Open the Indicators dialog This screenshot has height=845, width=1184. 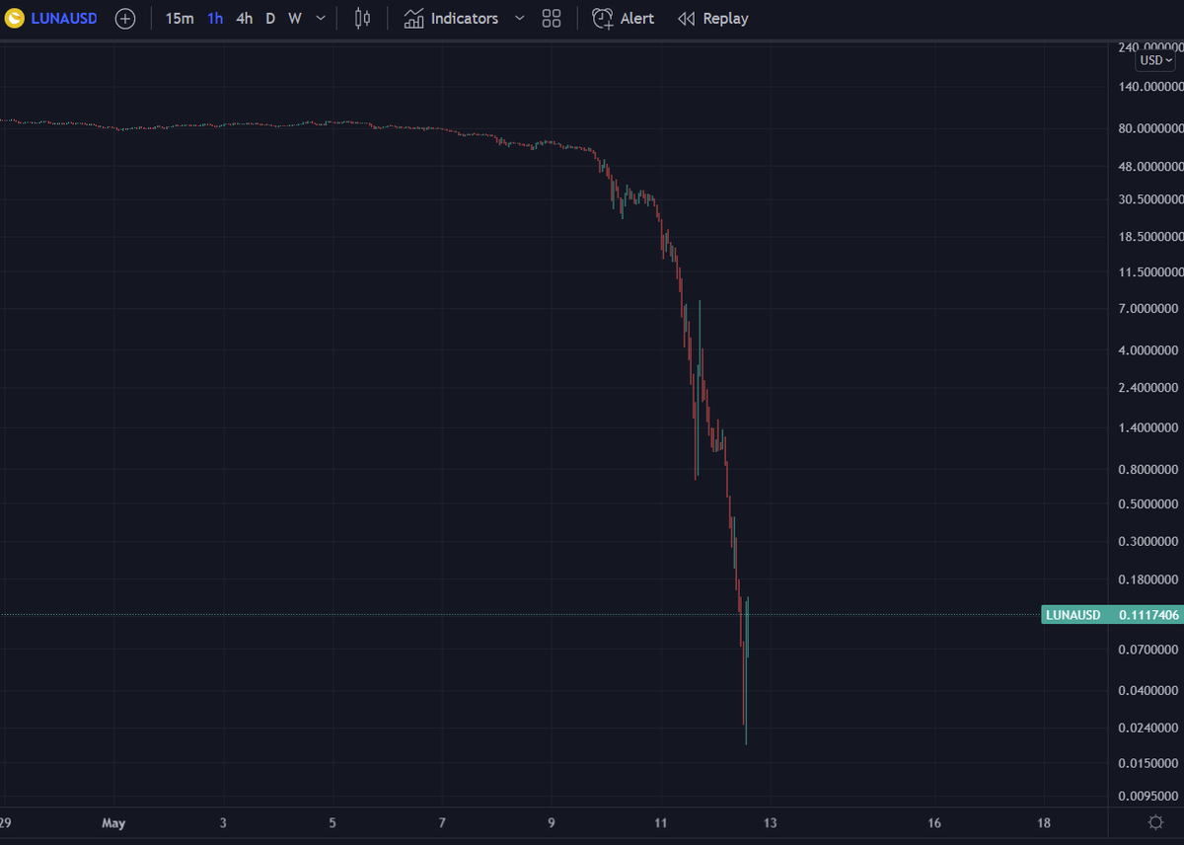click(451, 19)
